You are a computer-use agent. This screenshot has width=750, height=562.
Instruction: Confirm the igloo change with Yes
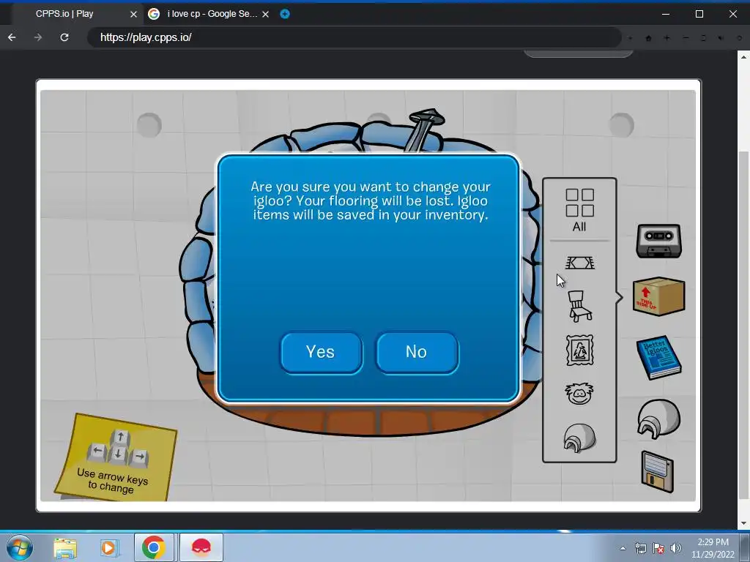coord(321,353)
